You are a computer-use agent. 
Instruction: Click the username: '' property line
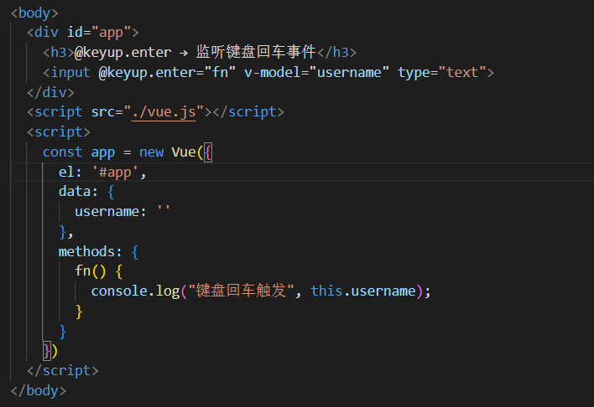[122, 211]
